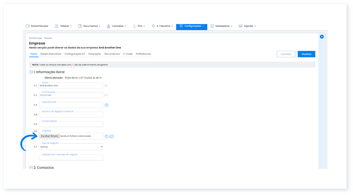The image size is (353, 195).
Task: Collapse the 1. Informação Geral section
Action: pyautogui.click(x=31, y=72)
